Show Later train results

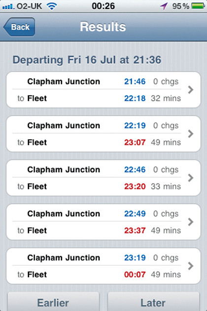[153, 302]
